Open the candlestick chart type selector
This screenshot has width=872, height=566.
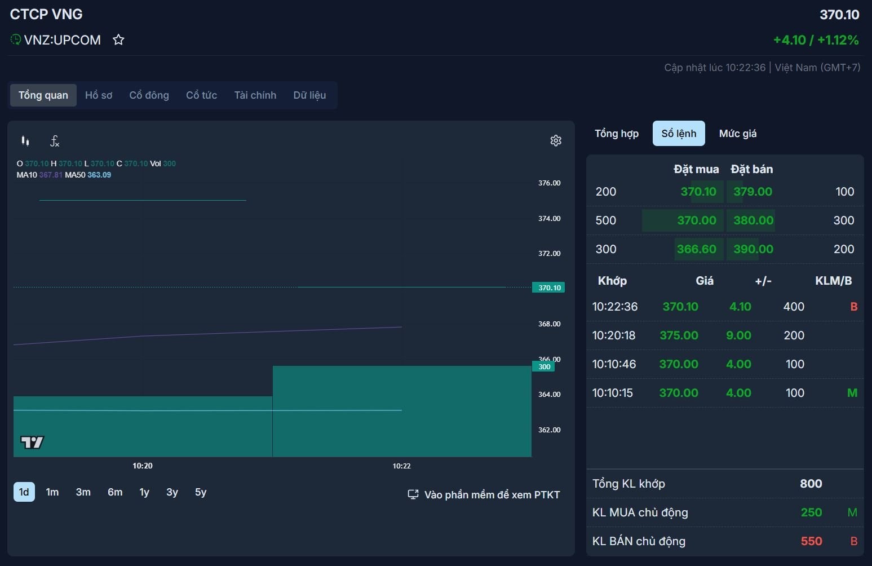[x=25, y=141]
